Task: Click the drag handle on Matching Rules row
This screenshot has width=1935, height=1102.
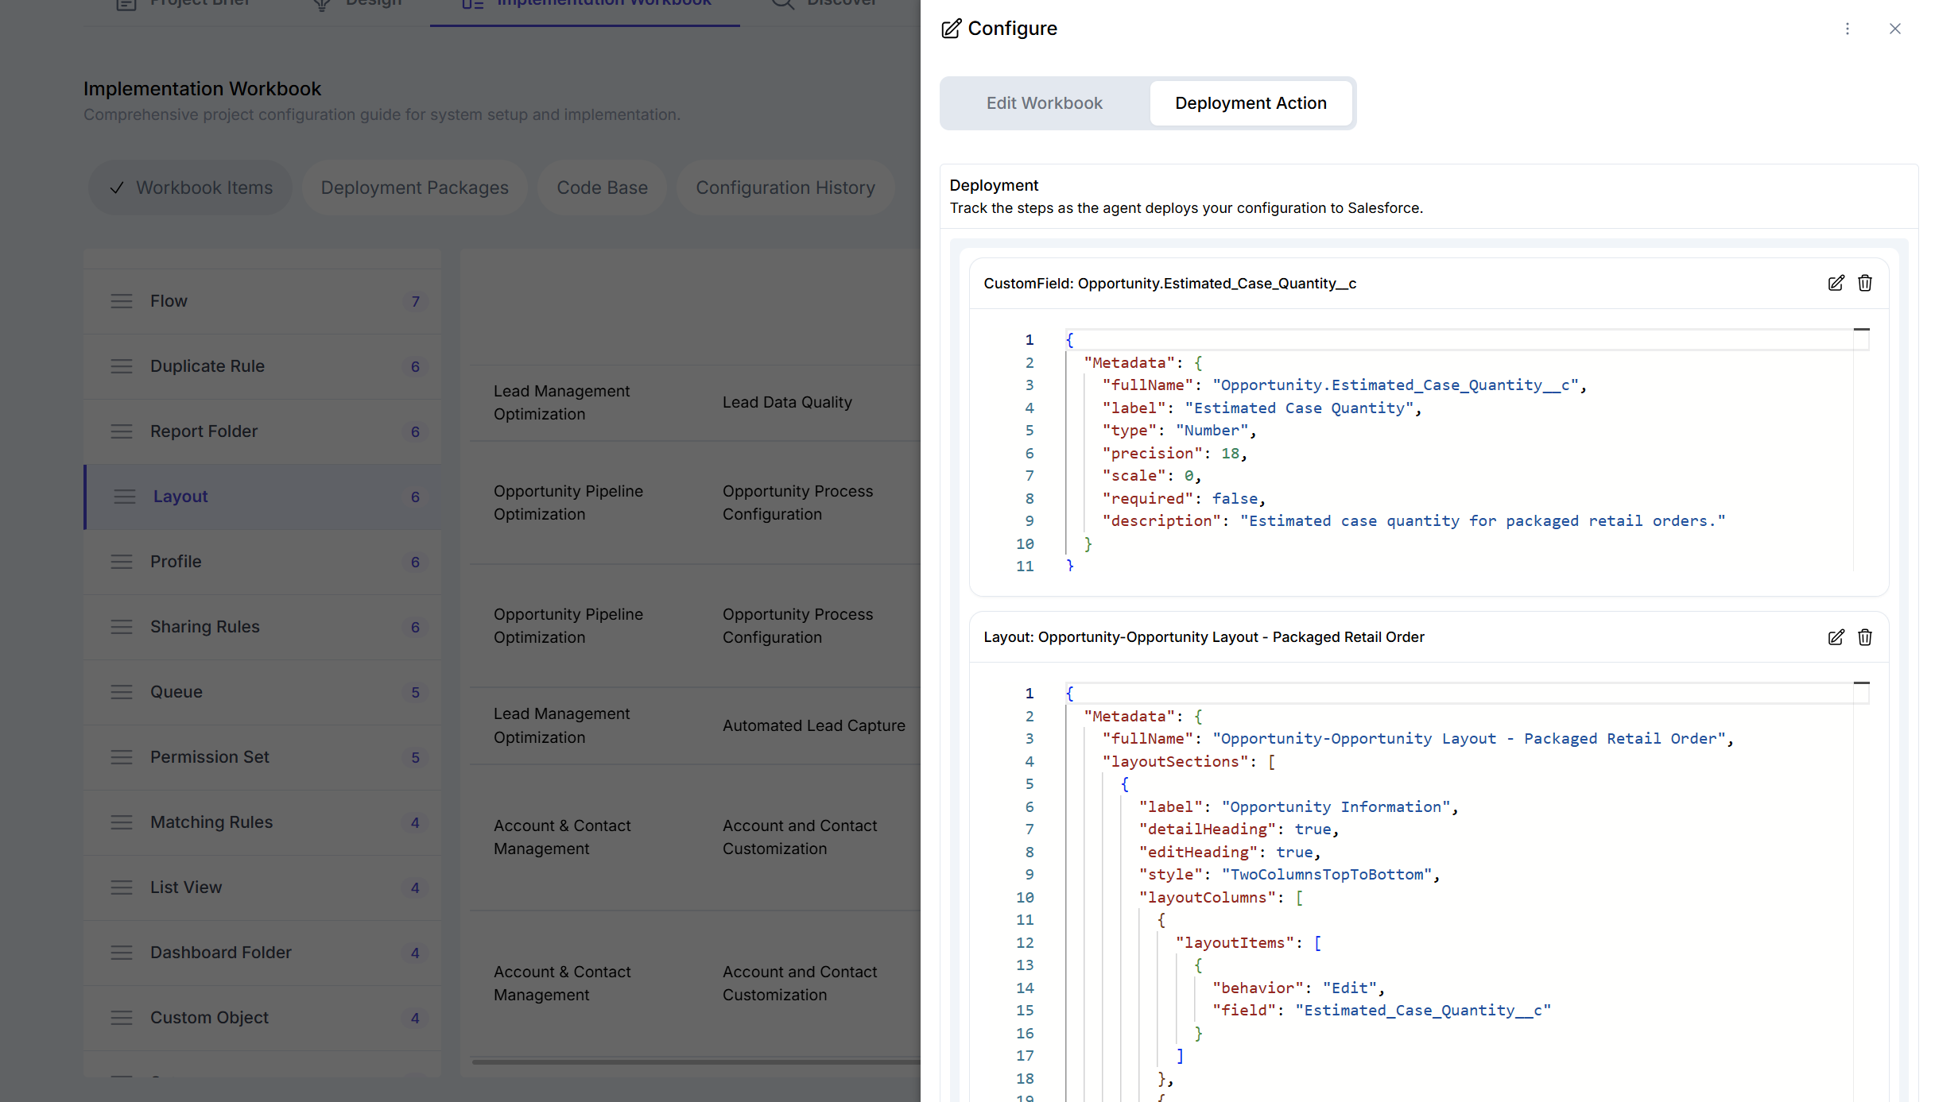Action: (122, 822)
